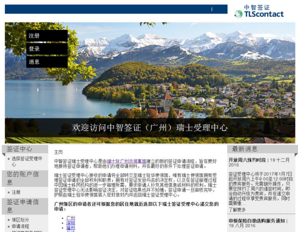This screenshot has width=298, height=232.
Task: Click the TLScontact logo
Action: tap(259, 11)
